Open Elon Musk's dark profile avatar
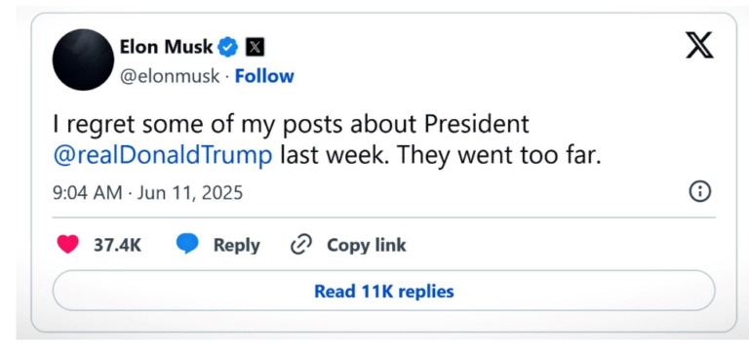Image resolution: width=749 pixels, height=355 pixels. (x=84, y=59)
